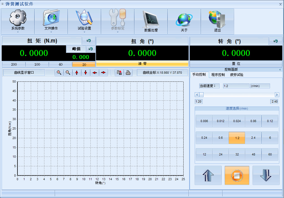
Task: Zoom in on the curve chart
Action: pyautogui.click(x=59, y=73)
